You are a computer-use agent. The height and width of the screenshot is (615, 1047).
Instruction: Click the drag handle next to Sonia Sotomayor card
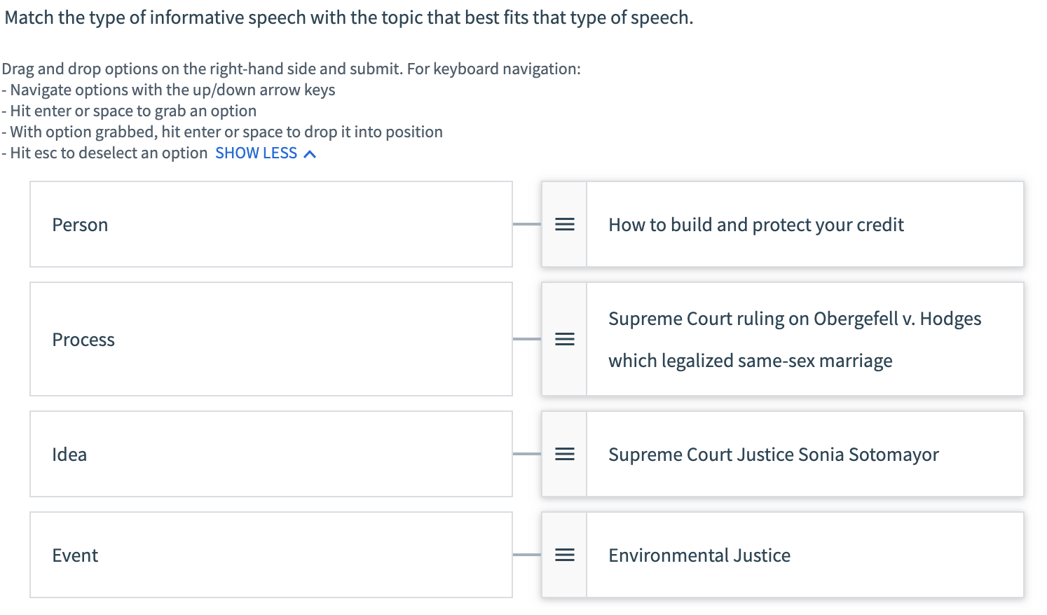click(x=563, y=454)
